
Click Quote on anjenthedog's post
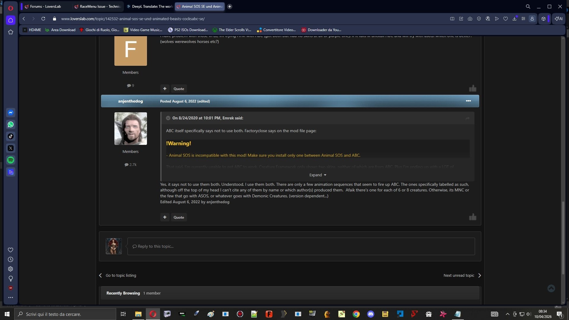point(179,217)
